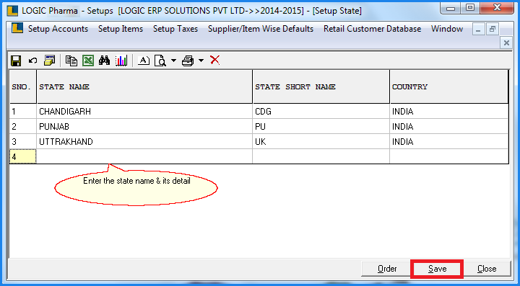This screenshot has height=286, width=520.
Task: Minimize the inner Setup State child window
Action: click(x=478, y=29)
